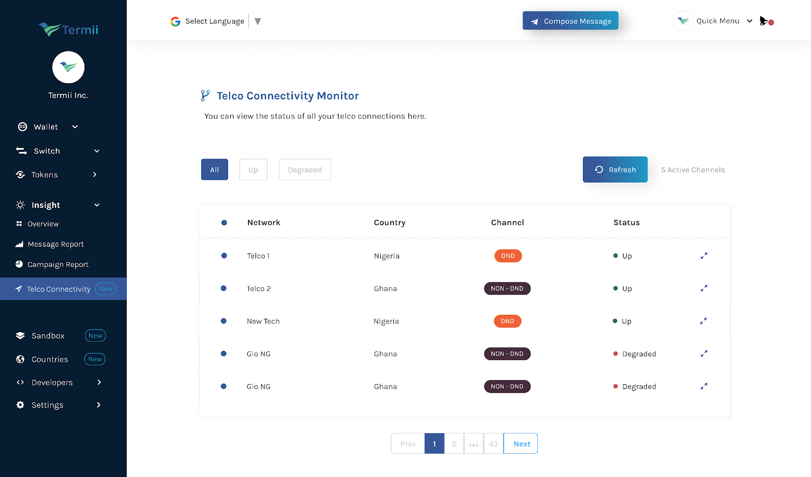Select the Degraded filter tab
The width and height of the screenshot is (811, 477).
tap(305, 169)
